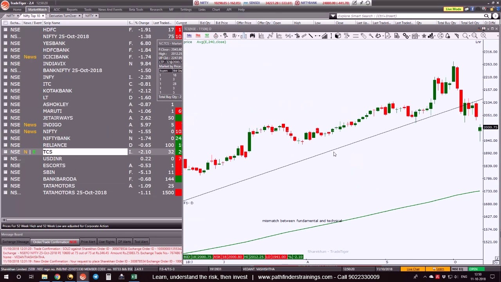Open the Reports menu
Viewport: 501px width, 282px height.
[72, 9]
